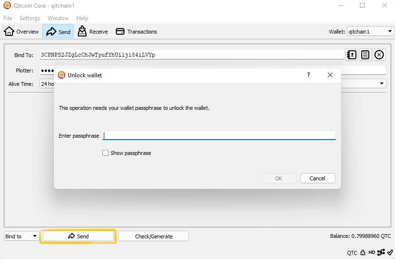Click the sync checkmark icon
395x259 pixels.
[390, 252]
